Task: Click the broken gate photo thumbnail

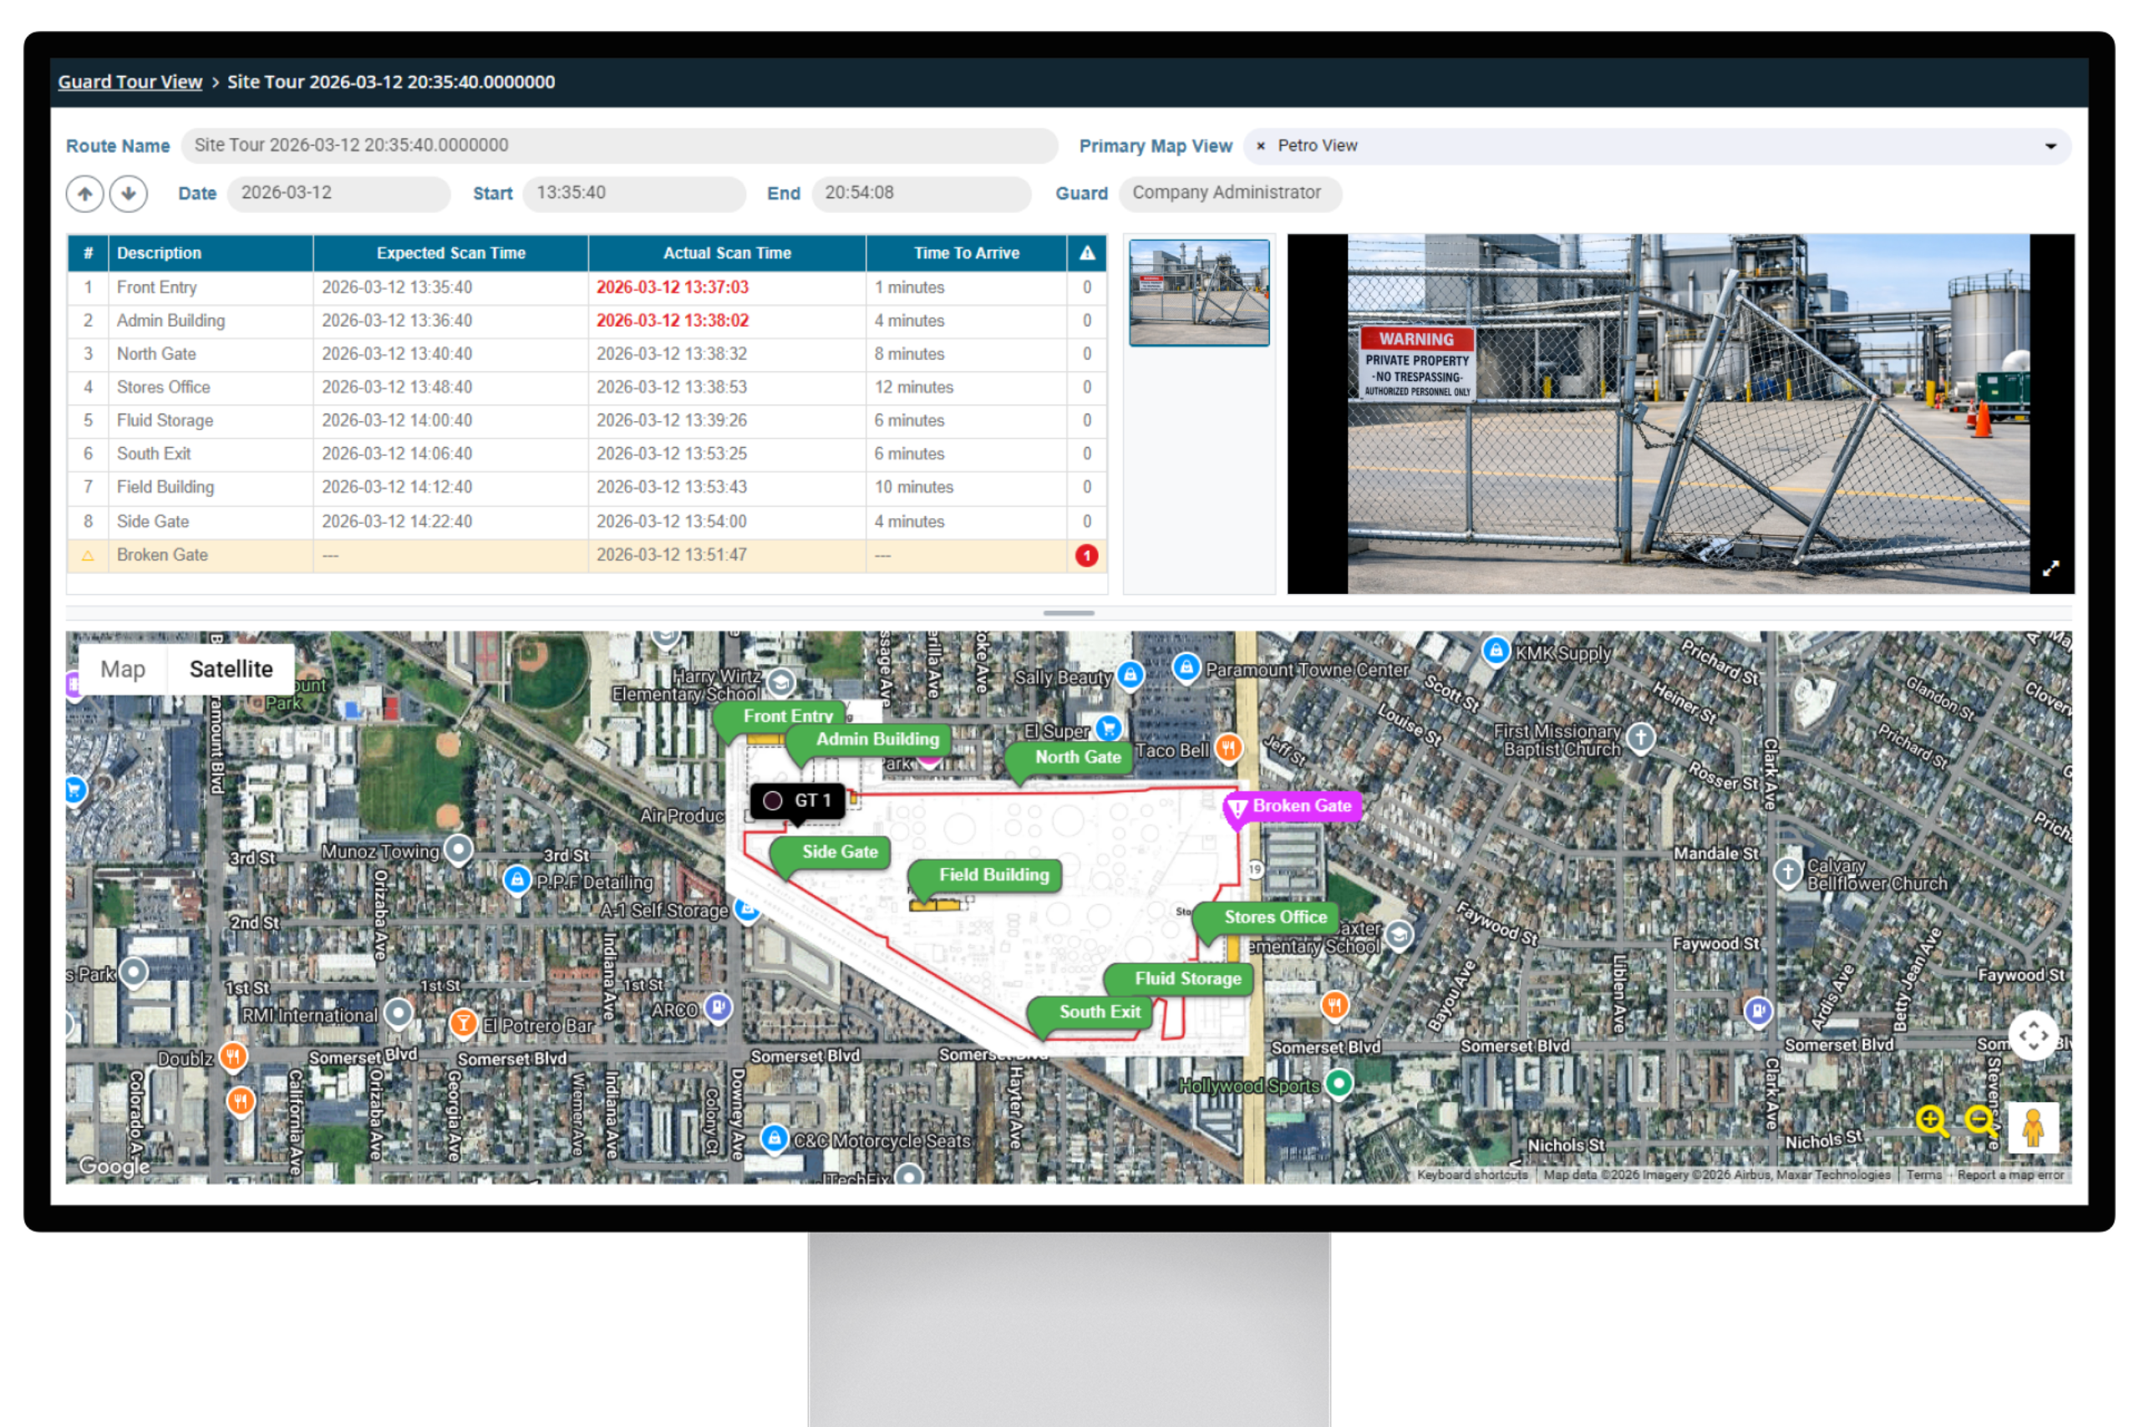Action: [1199, 292]
